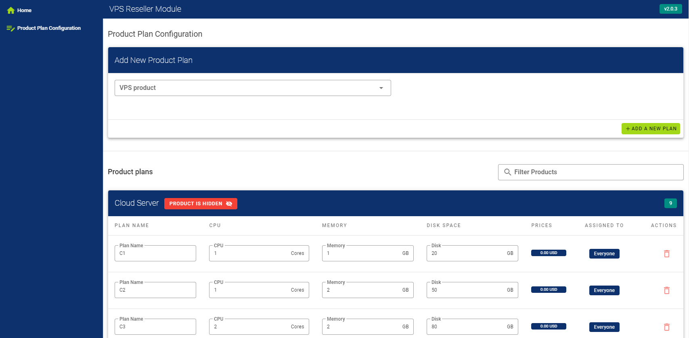Click the v2.0.3 version badge

tap(670, 9)
